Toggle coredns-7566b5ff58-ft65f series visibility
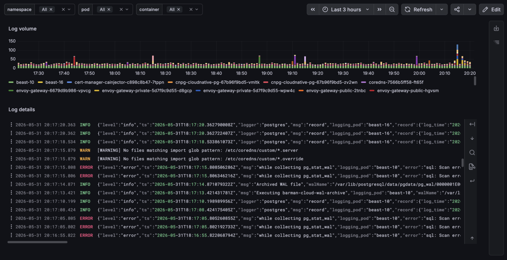Viewport: 507px width, 260px height. [396, 82]
